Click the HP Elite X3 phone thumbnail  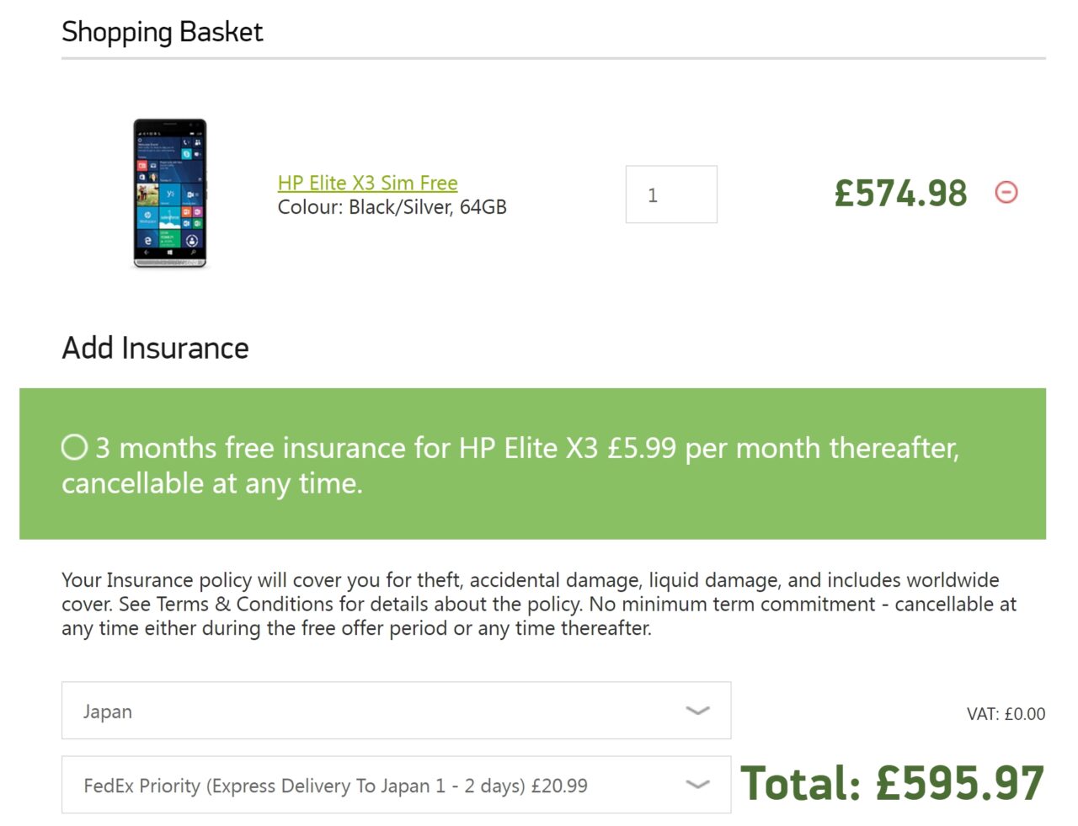pos(170,194)
